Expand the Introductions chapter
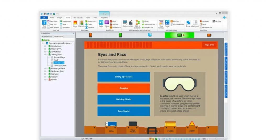Image resolution: width=268 pixels, height=140 pixels. [45, 46]
